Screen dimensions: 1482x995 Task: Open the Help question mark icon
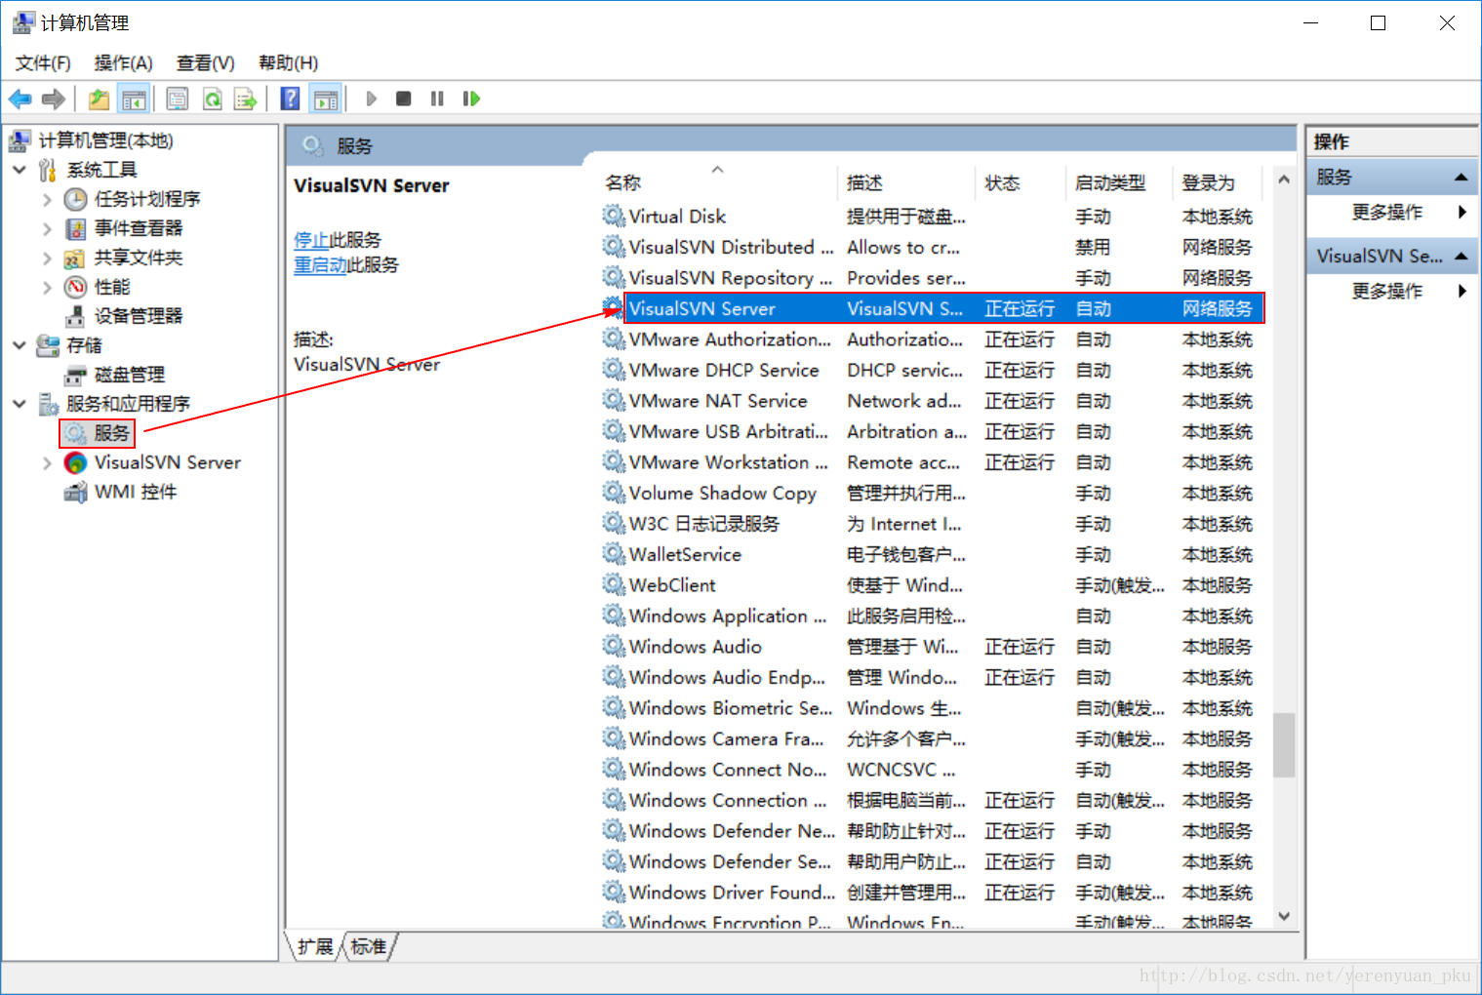tap(290, 99)
